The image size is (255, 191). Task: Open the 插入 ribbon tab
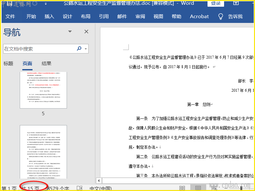[49, 17]
